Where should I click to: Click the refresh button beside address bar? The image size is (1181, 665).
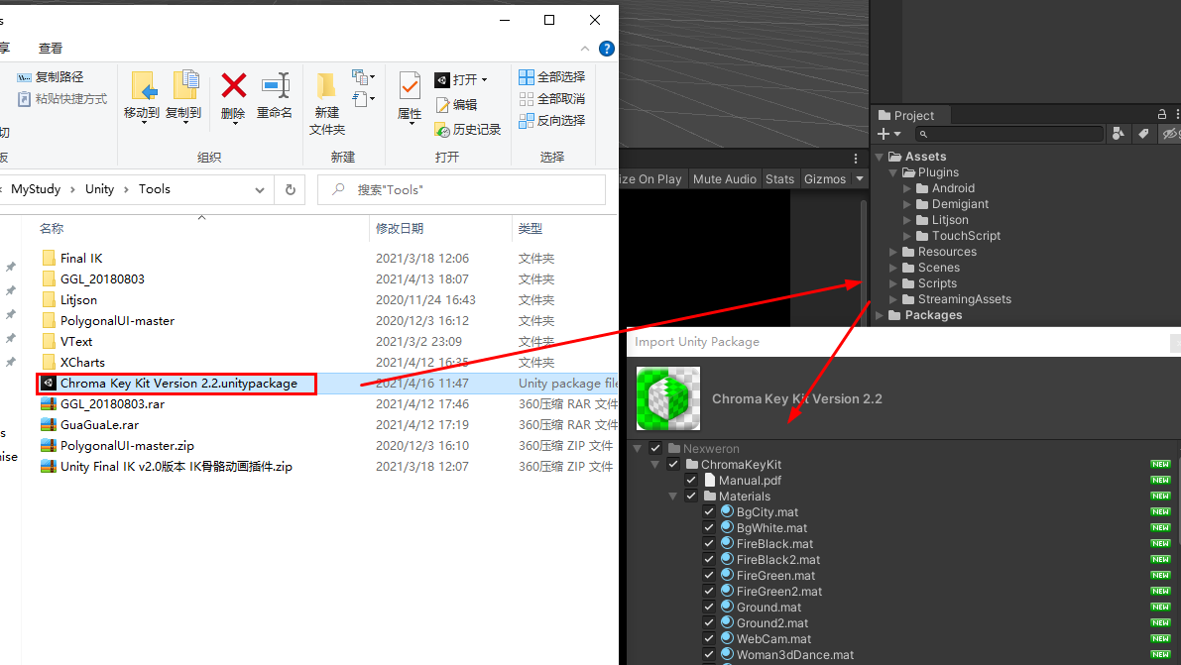pyautogui.click(x=290, y=189)
